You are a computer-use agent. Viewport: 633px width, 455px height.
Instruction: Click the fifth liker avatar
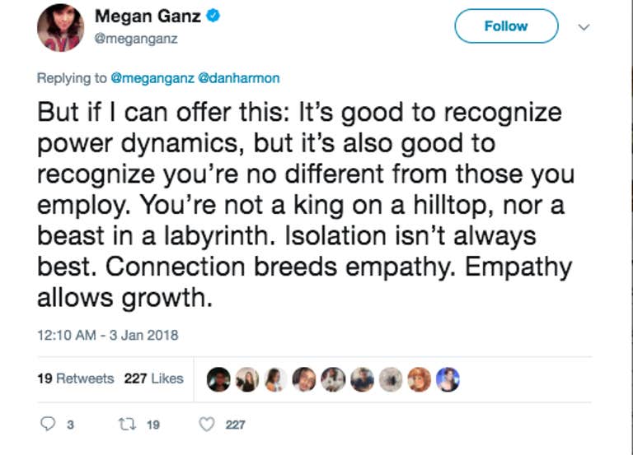[333, 379]
